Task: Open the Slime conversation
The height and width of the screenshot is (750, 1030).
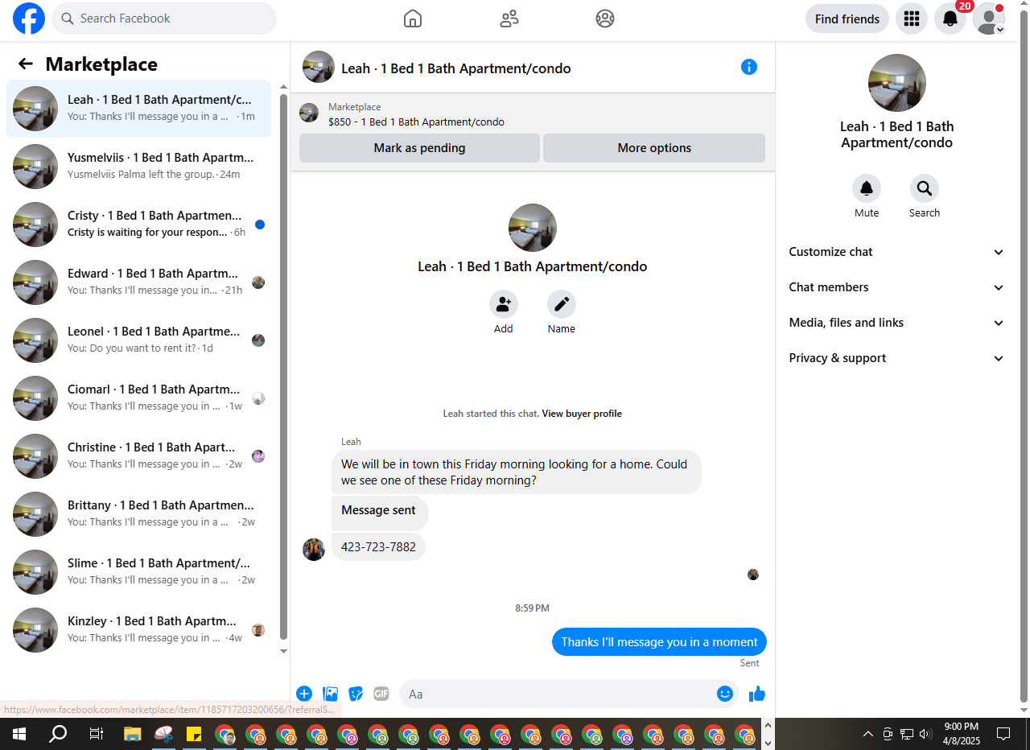Action: [x=138, y=572]
